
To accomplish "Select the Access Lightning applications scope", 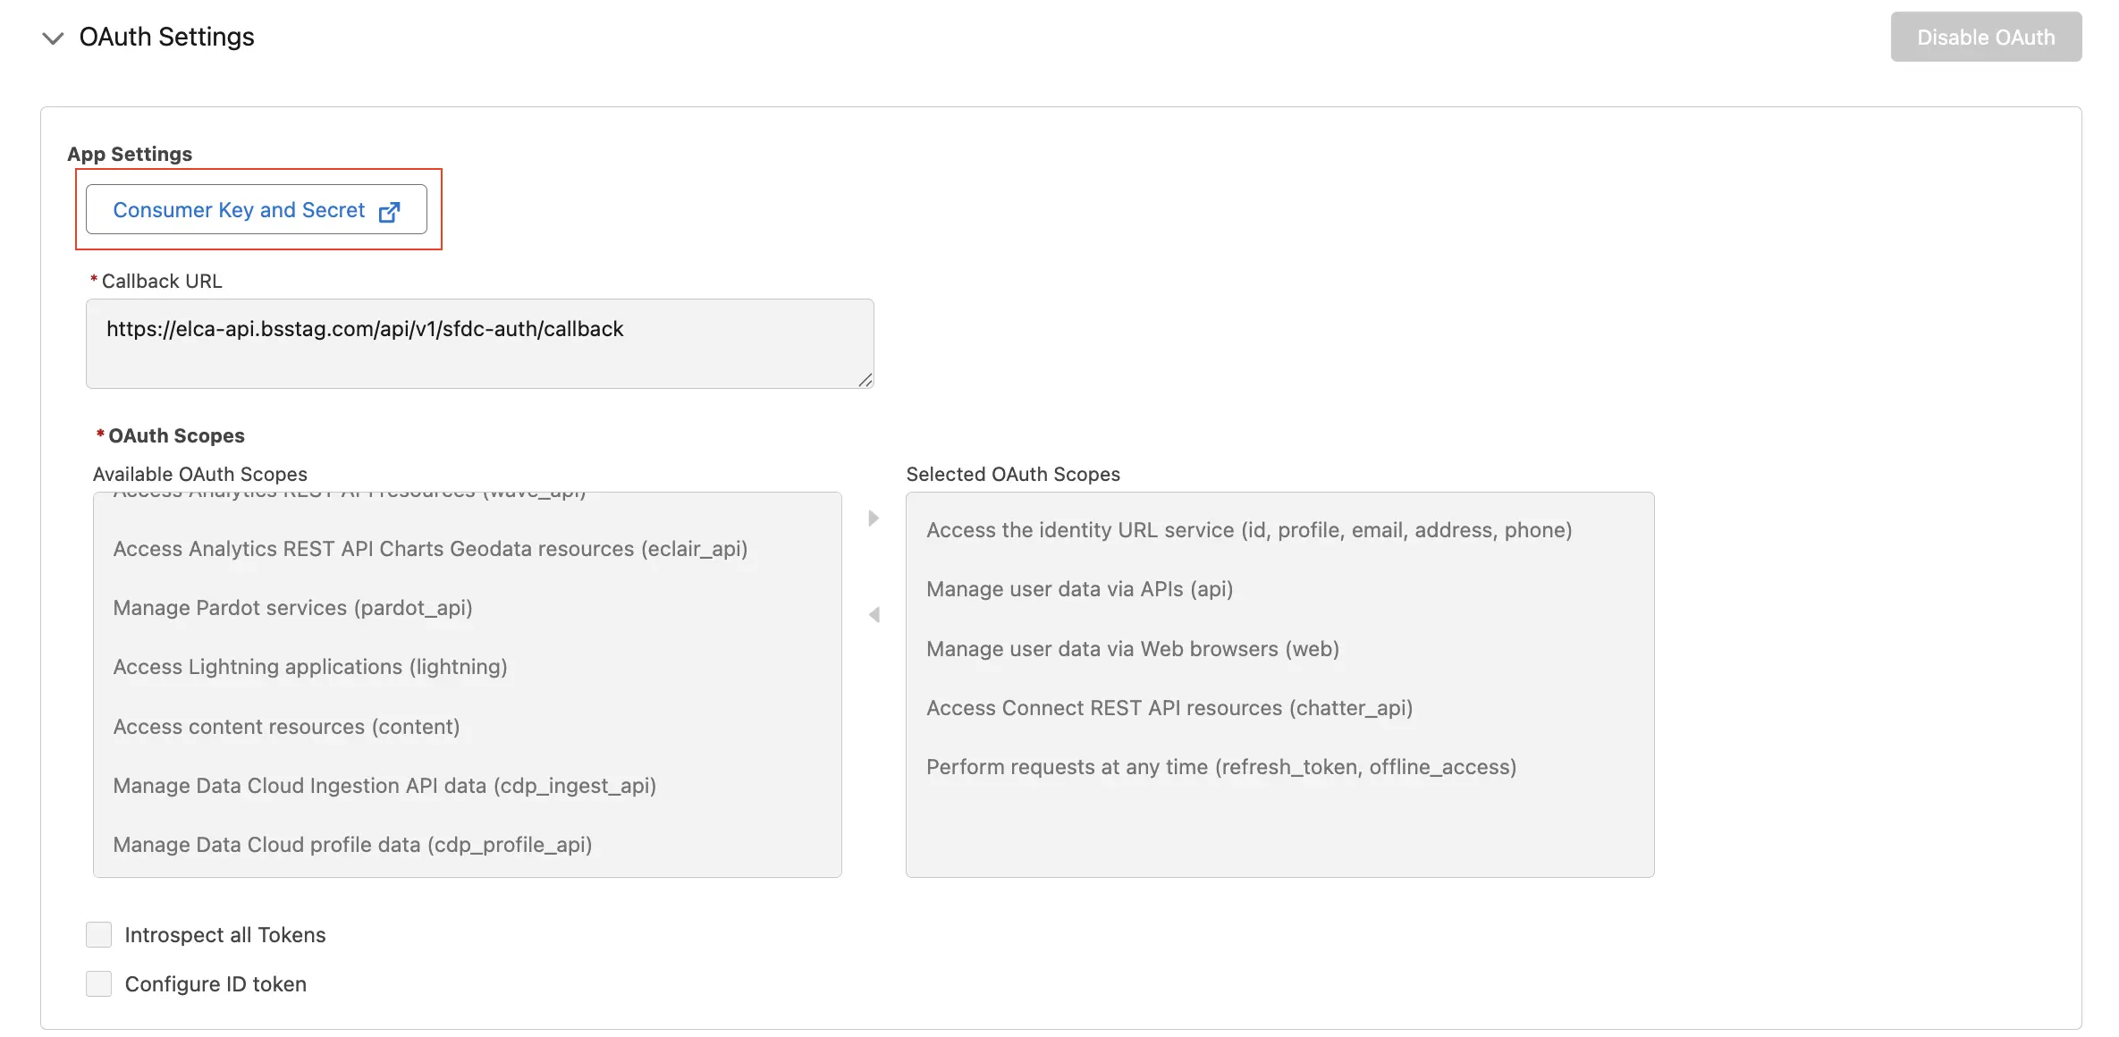I will coord(309,667).
